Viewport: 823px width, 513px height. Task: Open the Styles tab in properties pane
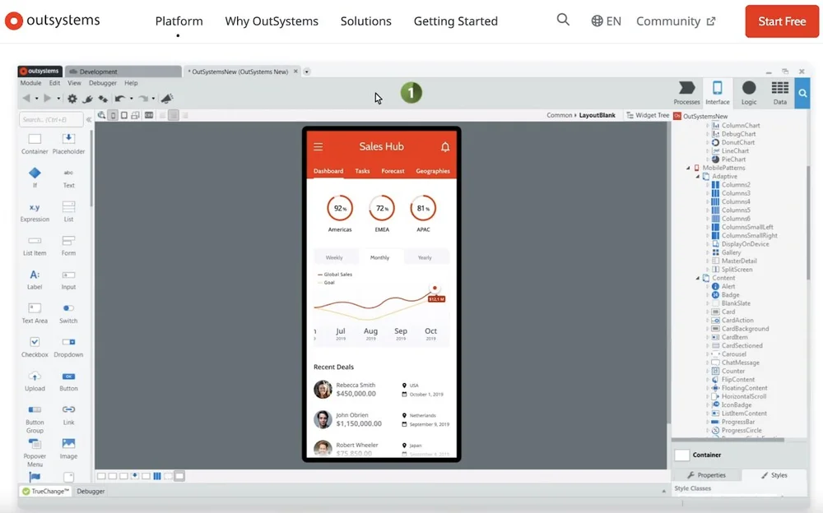774,474
